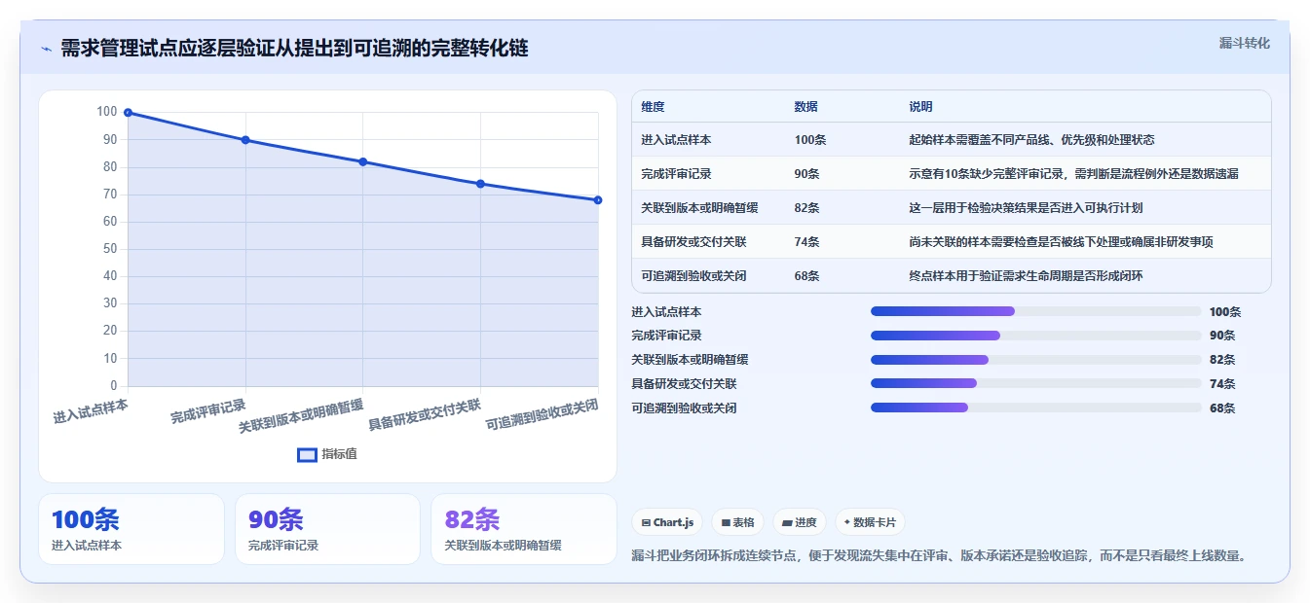
Task: Click the chart data point at value 68
Action: pos(598,200)
